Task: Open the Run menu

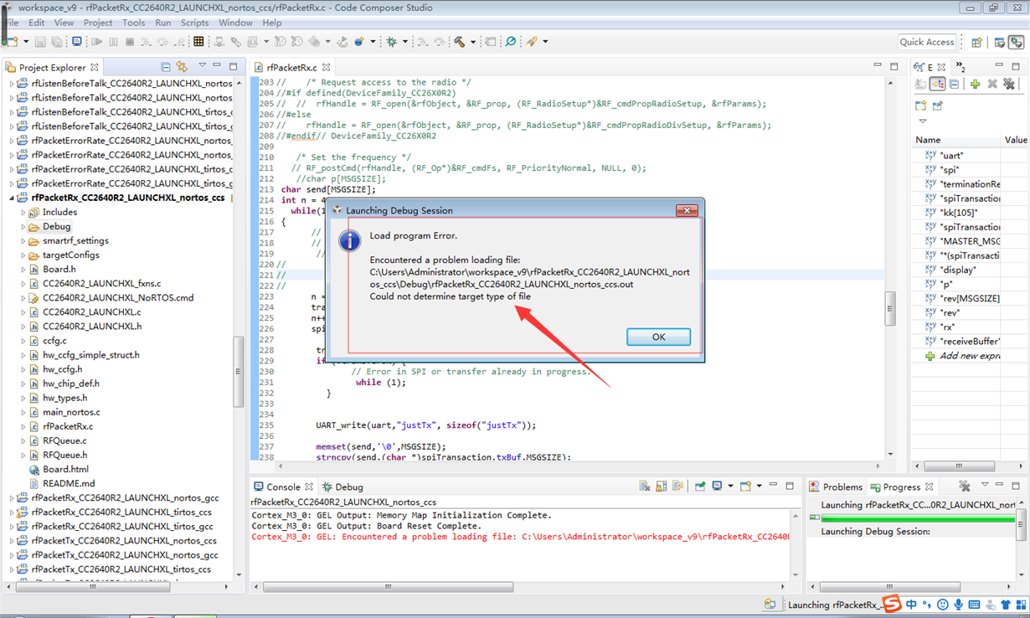Action: point(162,23)
